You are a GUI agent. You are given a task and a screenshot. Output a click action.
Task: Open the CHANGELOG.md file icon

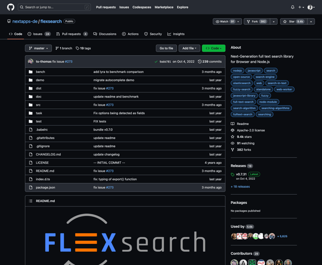point(31,154)
